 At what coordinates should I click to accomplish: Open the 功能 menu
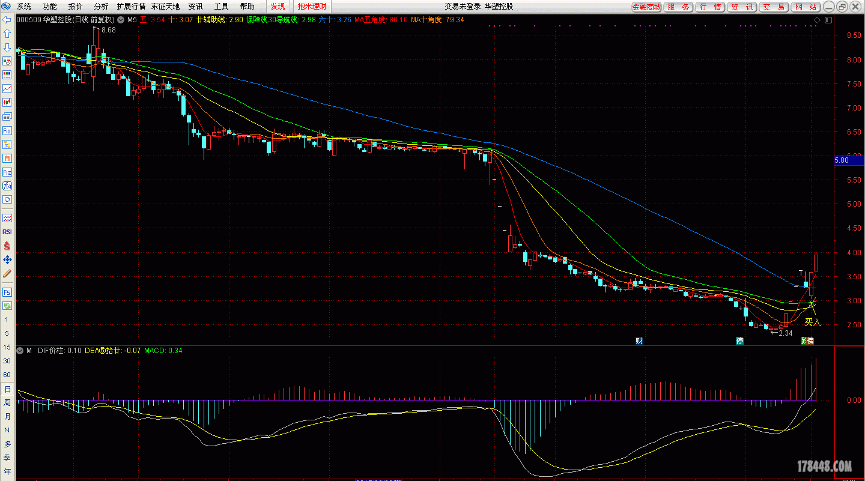50,7
